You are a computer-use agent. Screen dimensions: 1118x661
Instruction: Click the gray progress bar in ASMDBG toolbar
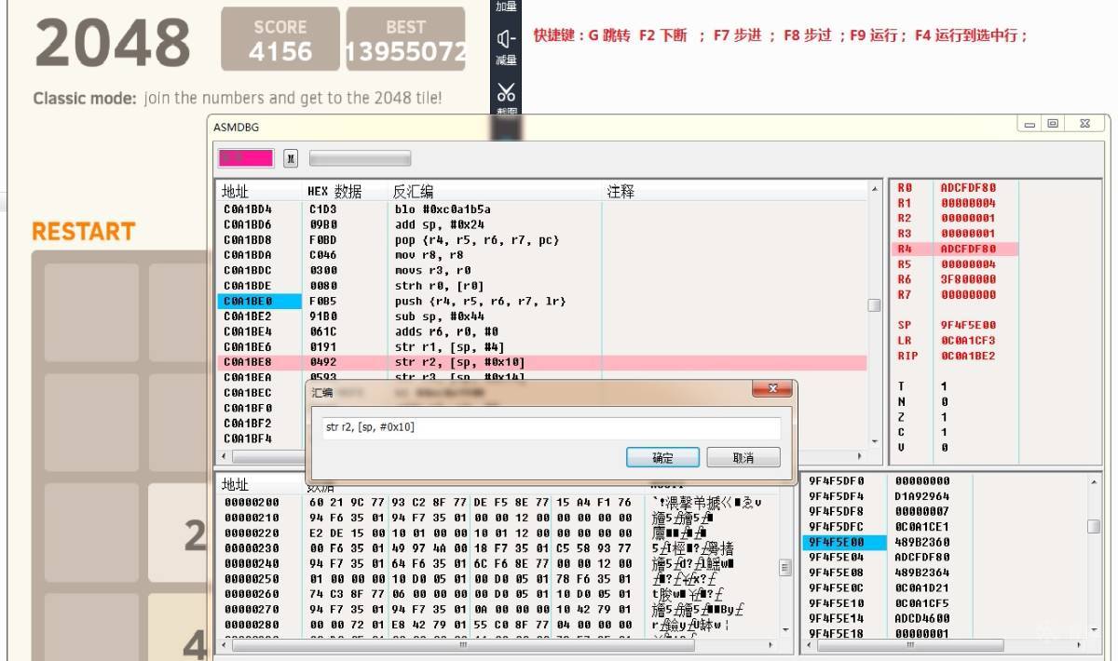360,157
